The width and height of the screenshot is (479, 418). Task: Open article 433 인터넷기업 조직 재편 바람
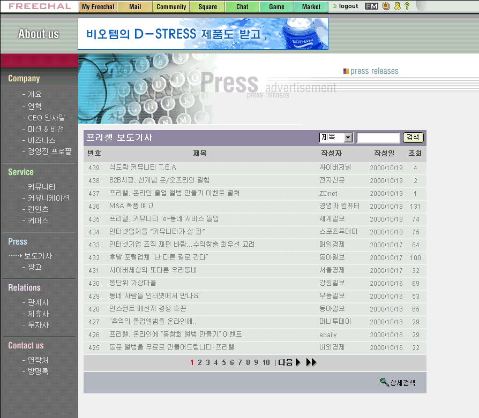[182, 244]
